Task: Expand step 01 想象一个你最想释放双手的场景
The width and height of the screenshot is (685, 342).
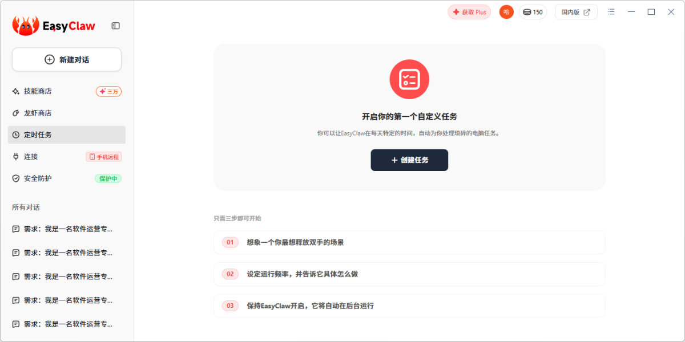Action: pyautogui.click(x=409, y=242)
